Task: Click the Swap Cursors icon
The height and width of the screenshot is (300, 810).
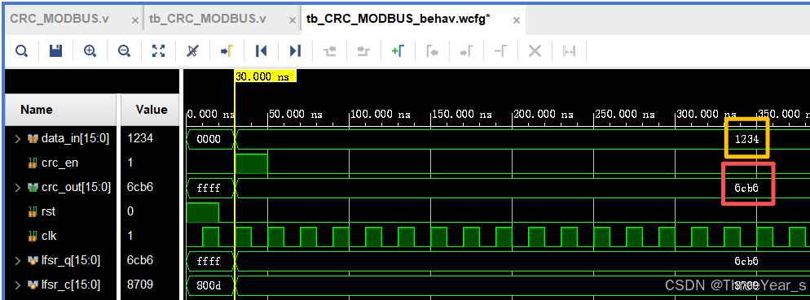Action: click(x=500, y=50)
